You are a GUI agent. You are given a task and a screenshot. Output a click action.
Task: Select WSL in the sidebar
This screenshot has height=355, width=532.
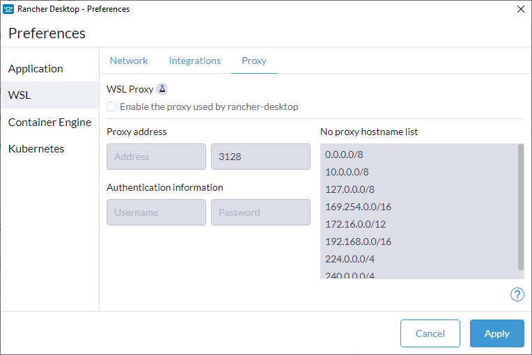[50, 95]
